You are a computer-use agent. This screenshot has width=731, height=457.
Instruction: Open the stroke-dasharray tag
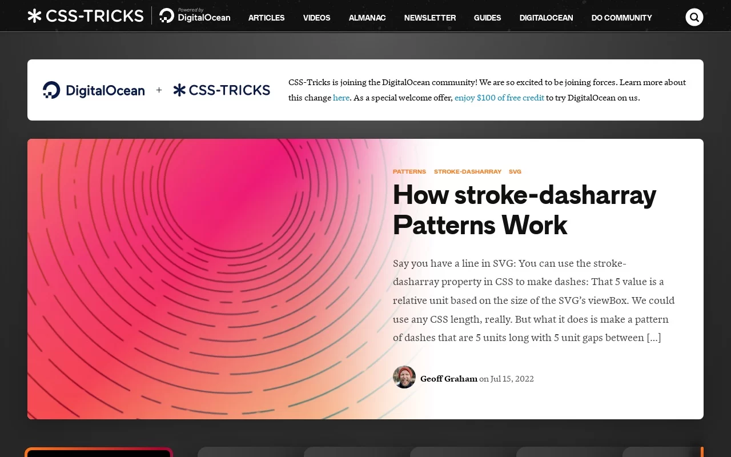tap(467, 171)
